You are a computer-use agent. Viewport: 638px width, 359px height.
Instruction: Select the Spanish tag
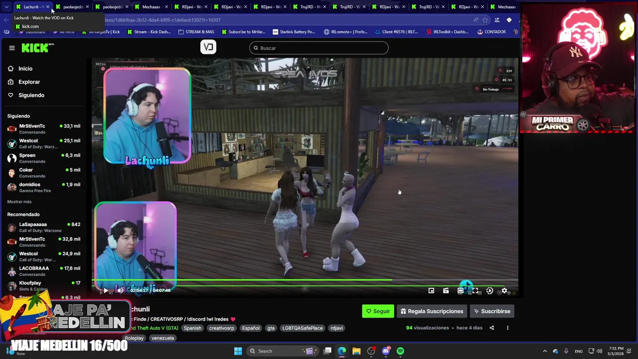192,328
